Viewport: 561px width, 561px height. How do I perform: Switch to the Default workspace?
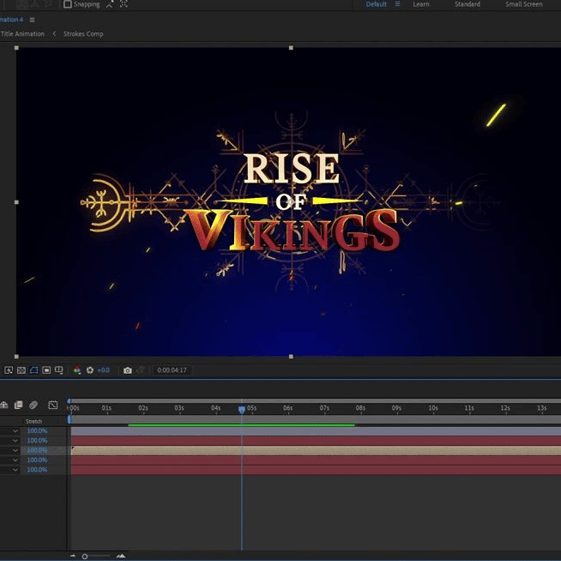point(376,4)
